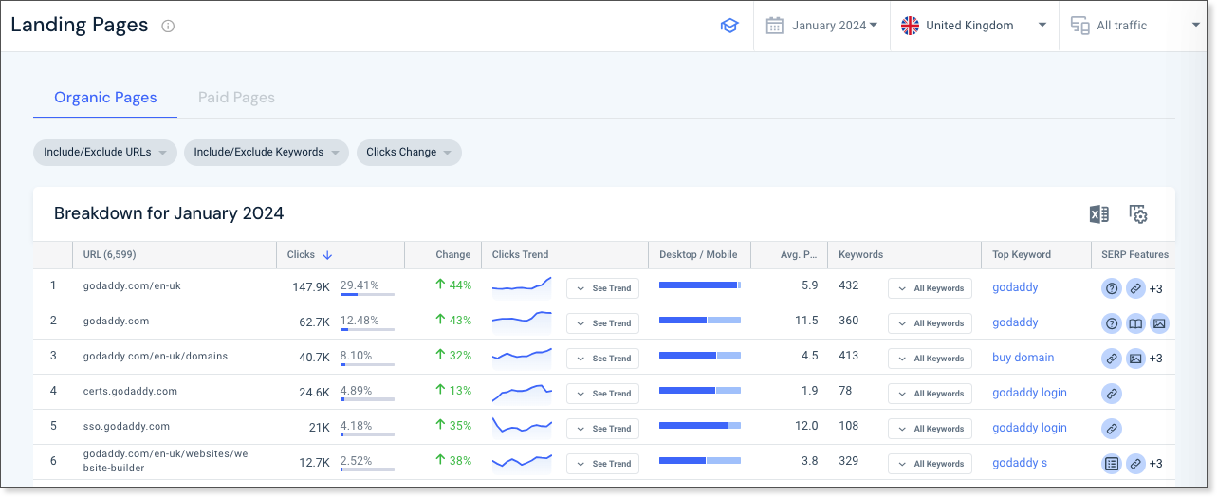The image size is (1217, 497).
Task: Sort by Clicks using the arrow icon
Action: tap(327, 255)
